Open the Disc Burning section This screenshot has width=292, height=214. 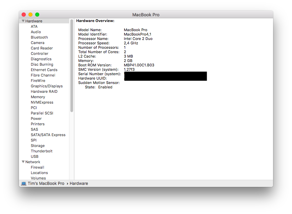coord(42,64)
